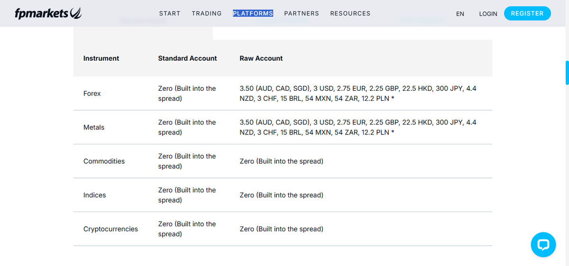Click Metals Raw Account commission text
Viewport: 569px width, 266px height.
358,127
